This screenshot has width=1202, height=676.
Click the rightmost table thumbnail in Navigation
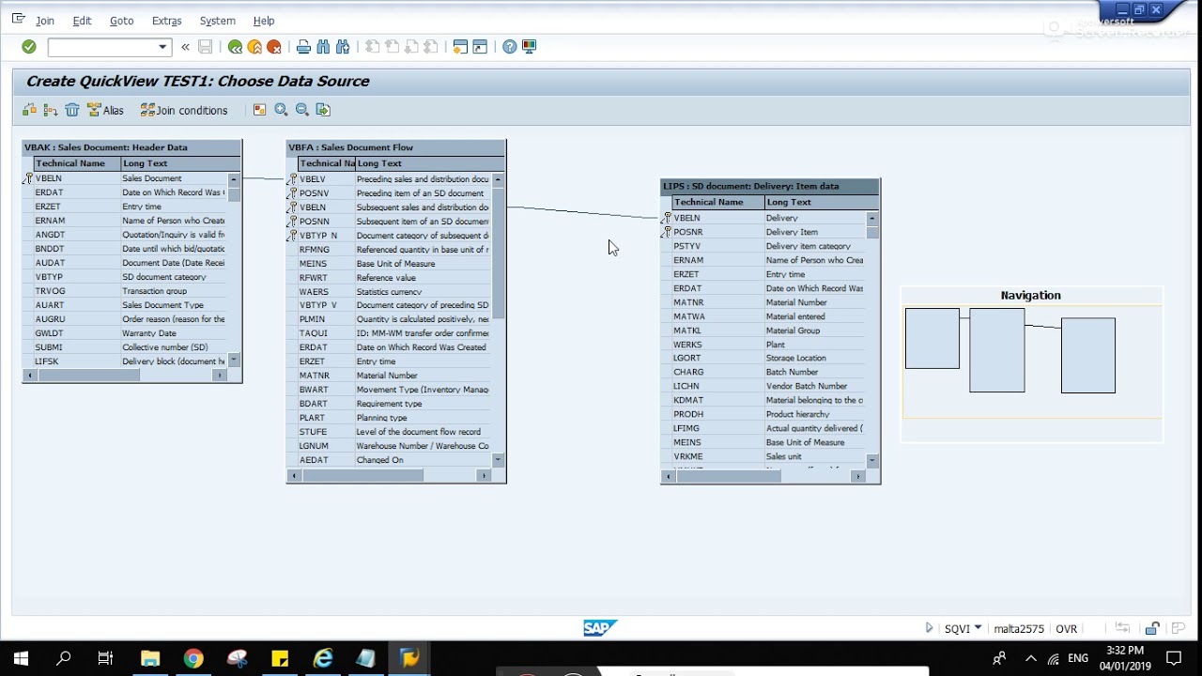(x=1088, y=355)
